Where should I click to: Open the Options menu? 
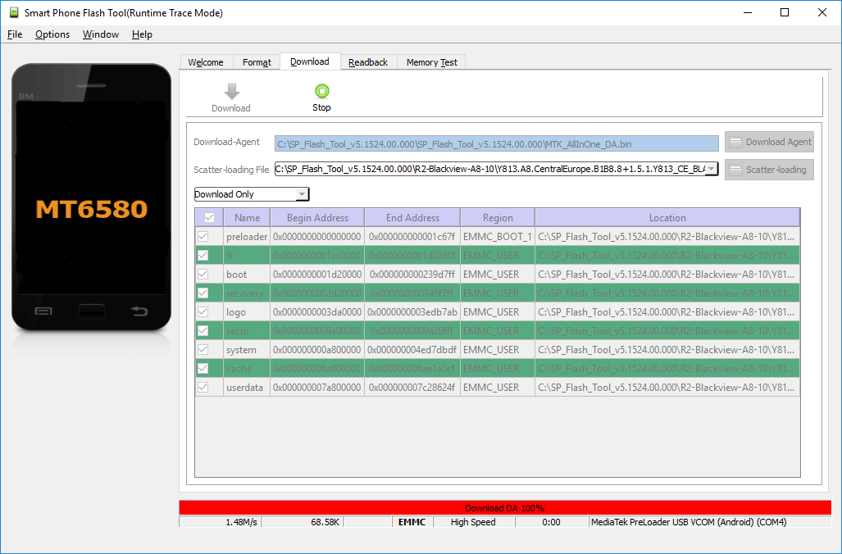52,34
